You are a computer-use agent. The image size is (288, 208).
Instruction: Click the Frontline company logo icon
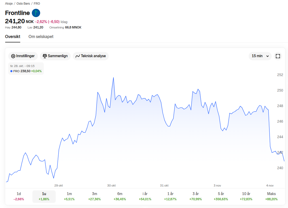(36, 13)
